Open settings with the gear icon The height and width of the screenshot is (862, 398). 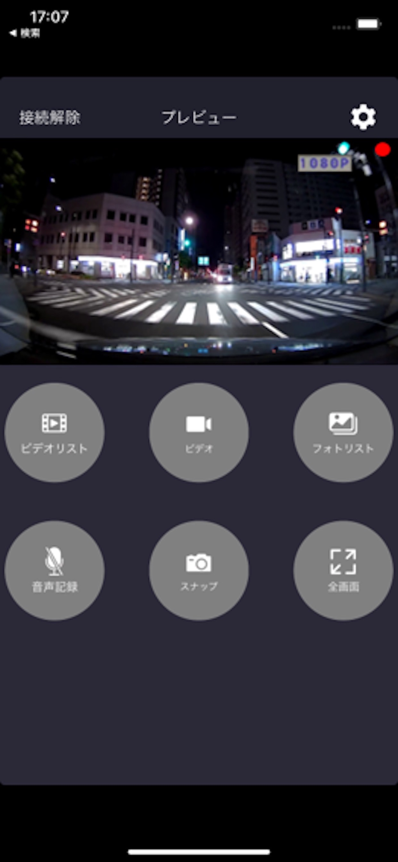coord(363,117)
